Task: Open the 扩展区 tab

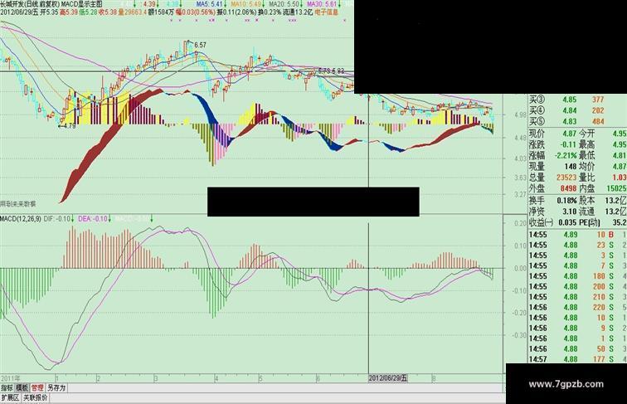Action: click(10, 397)
